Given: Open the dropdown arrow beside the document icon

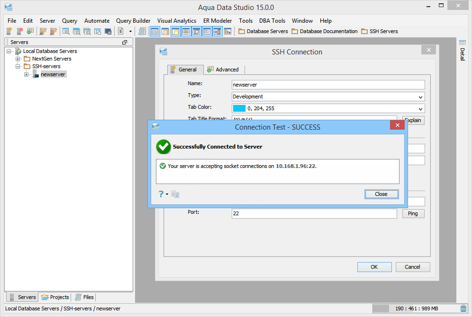Looking at the screenshot, I should coord(130,31).
